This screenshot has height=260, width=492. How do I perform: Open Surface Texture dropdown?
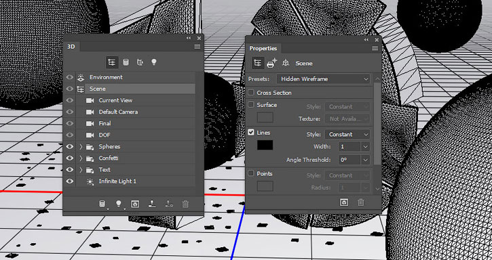point(347,119)
